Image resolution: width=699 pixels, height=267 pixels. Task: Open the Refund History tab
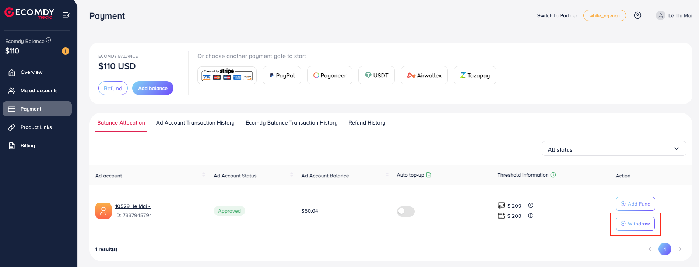[367, 123]
